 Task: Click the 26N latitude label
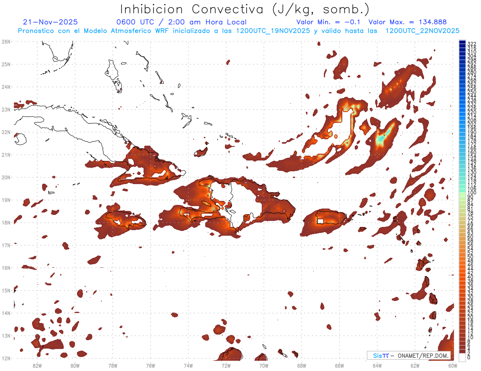(6, 42)
